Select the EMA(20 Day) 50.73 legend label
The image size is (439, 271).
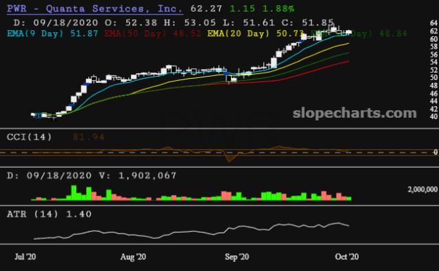(x=256, y=34)
